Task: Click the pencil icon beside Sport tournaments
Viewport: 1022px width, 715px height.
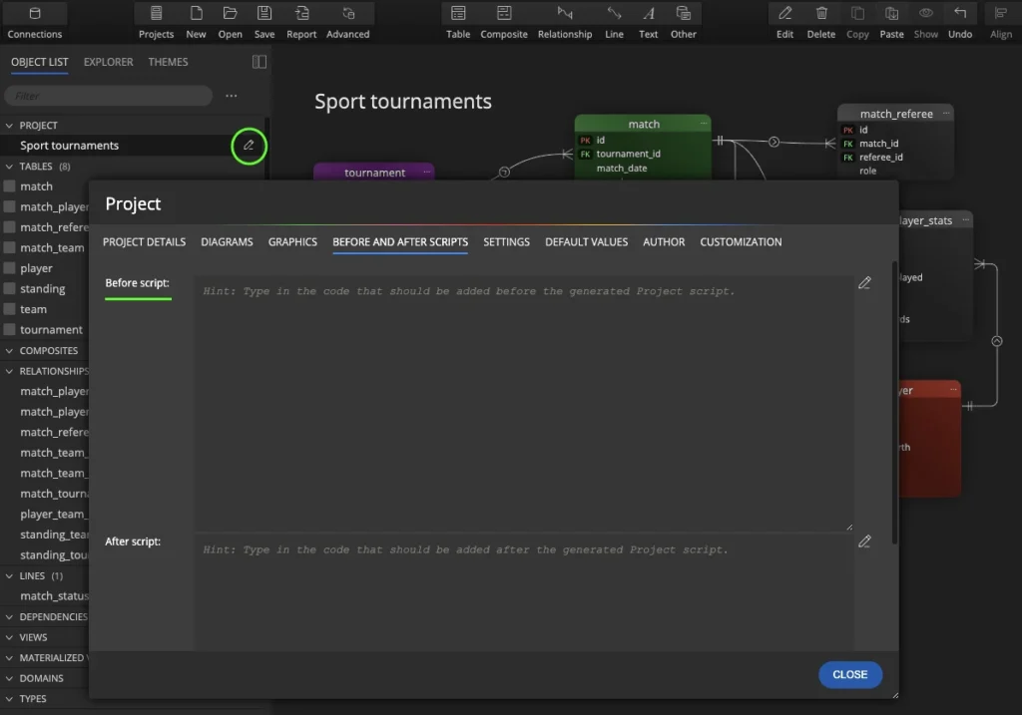Action: [249, 146]
